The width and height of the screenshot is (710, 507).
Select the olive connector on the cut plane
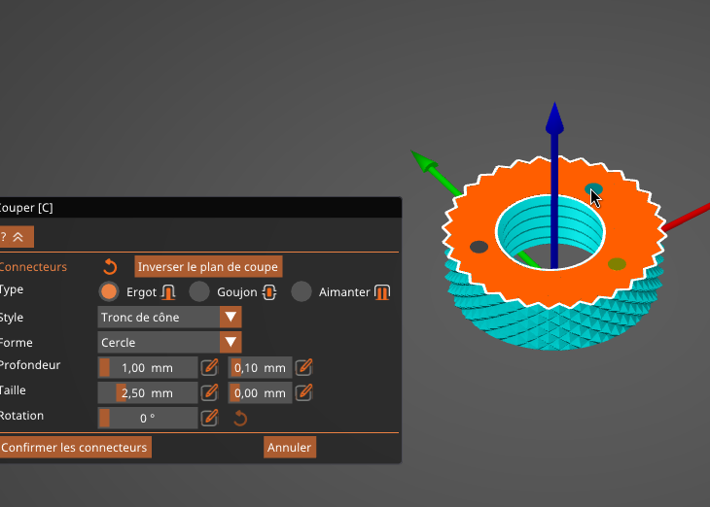coord(617,263)
